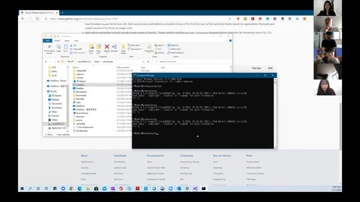The width and height of the screenshot is (360, 202).
Task: Click the File Explorer help question icon
Action: coord(230,40)
